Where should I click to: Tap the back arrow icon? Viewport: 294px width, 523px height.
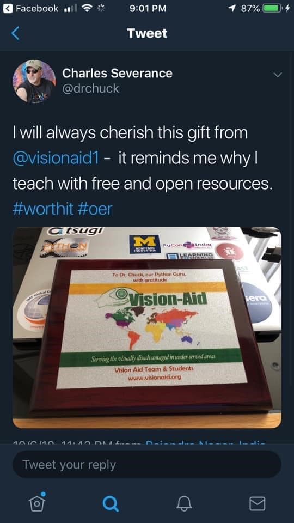pyautogui.click(x=15, y=33)
